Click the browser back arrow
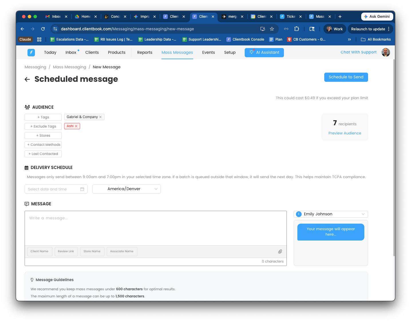This screenshot has width=411, height=322. [x=22, y=29]
